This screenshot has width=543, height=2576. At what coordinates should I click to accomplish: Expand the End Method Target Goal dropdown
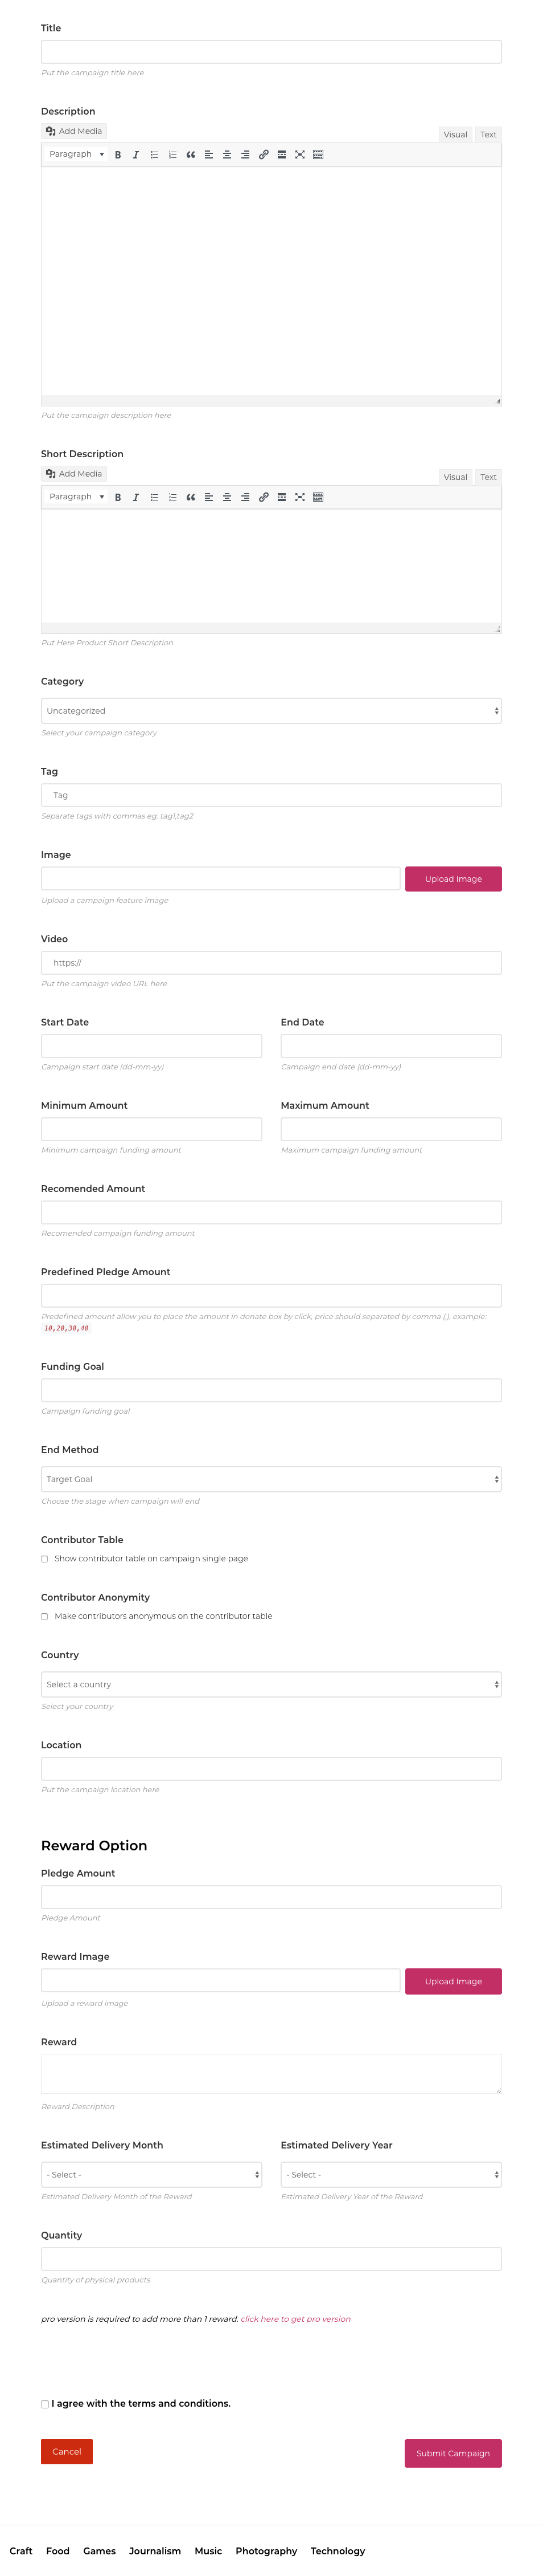click(x=271, y=1479)
